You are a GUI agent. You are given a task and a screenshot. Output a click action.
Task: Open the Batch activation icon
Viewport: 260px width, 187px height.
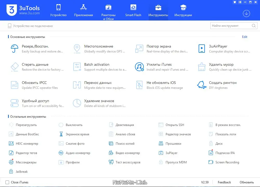(77, 67)
